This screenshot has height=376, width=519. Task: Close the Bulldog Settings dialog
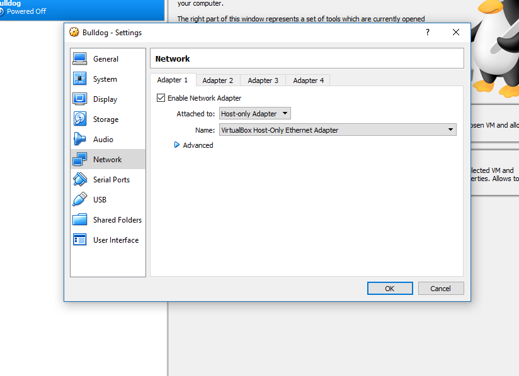[456, 32]
